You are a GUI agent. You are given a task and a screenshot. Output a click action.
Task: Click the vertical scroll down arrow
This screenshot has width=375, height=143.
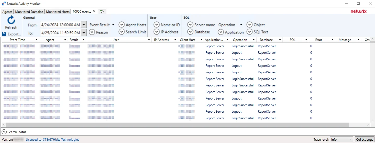point(373,120)
